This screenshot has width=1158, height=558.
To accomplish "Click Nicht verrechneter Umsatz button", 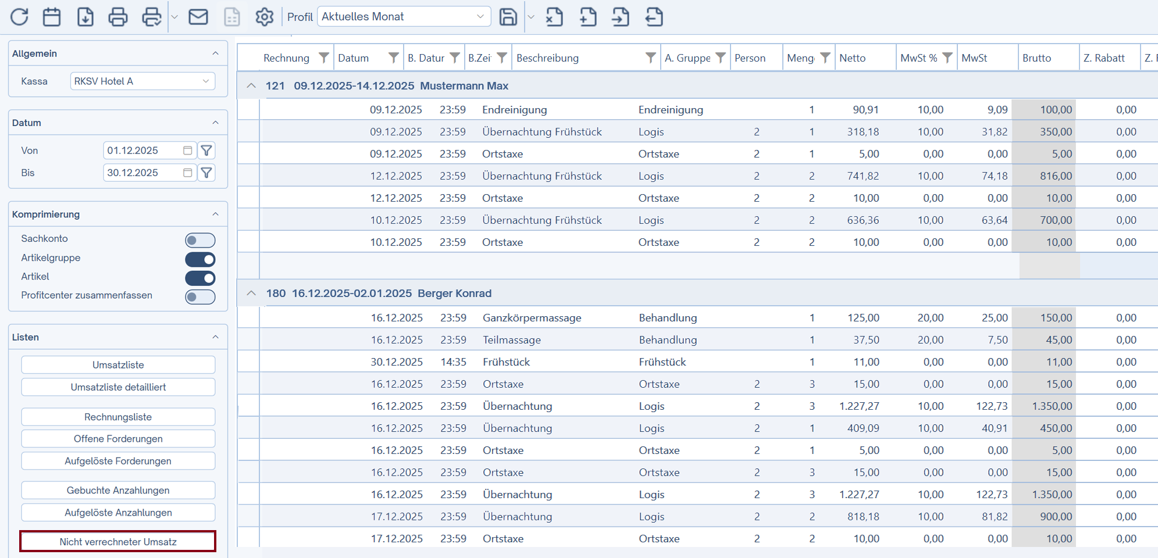I will point(118,542).
